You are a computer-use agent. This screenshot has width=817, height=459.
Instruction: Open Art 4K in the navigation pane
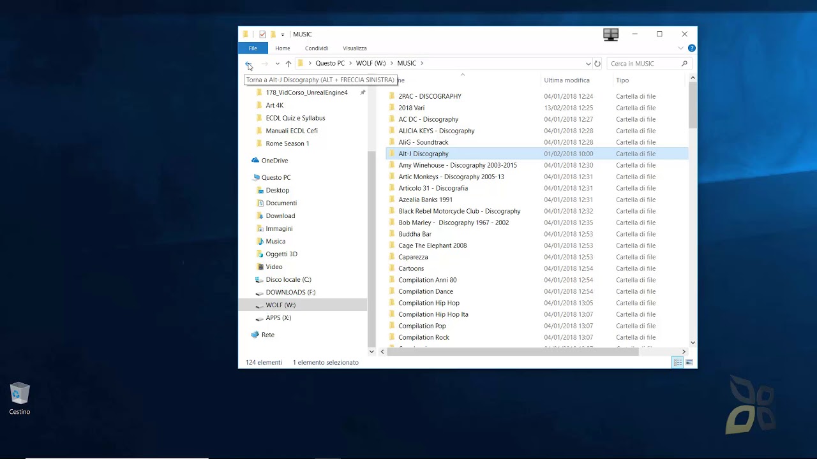tap(274, 105)
